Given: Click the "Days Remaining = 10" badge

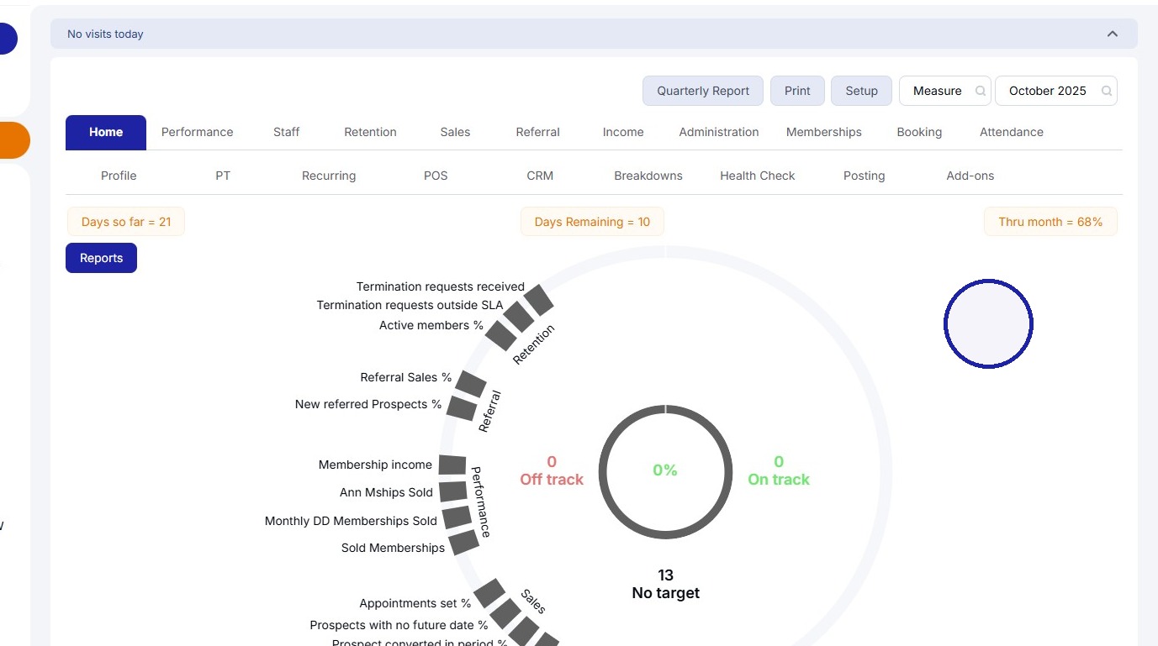Looking at the screenshot, I should (x=592, y=222).
